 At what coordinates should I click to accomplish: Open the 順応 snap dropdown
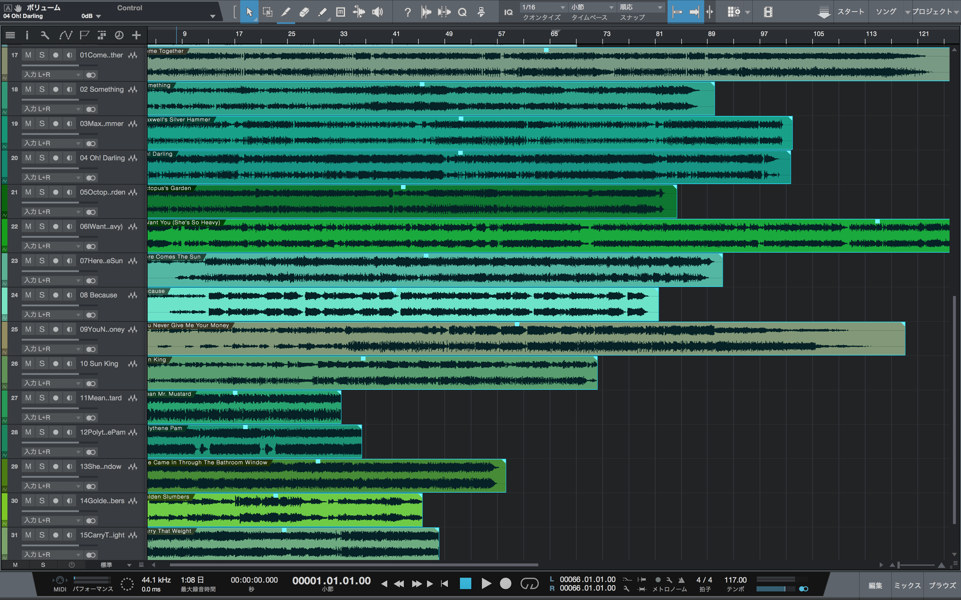pyautogui.click(x=641, y=7)
